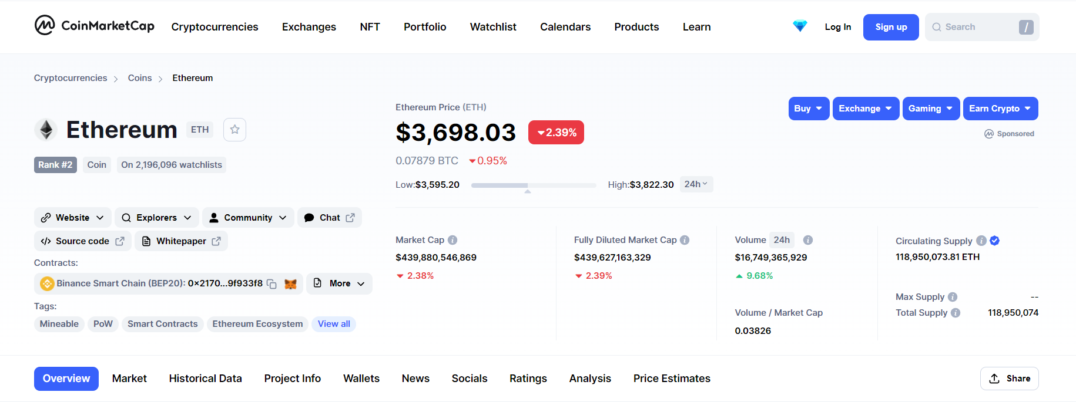1076x402 pixels.
Task: Add token to MetaMask via fox icon
Action: click(290, 284)
